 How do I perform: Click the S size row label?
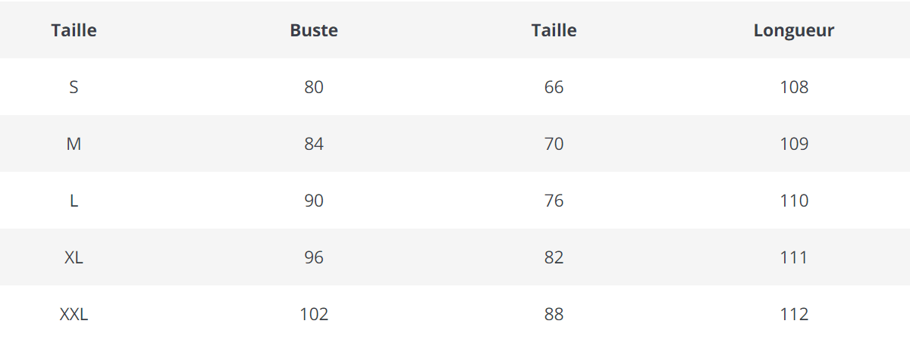tap(74, 87)
